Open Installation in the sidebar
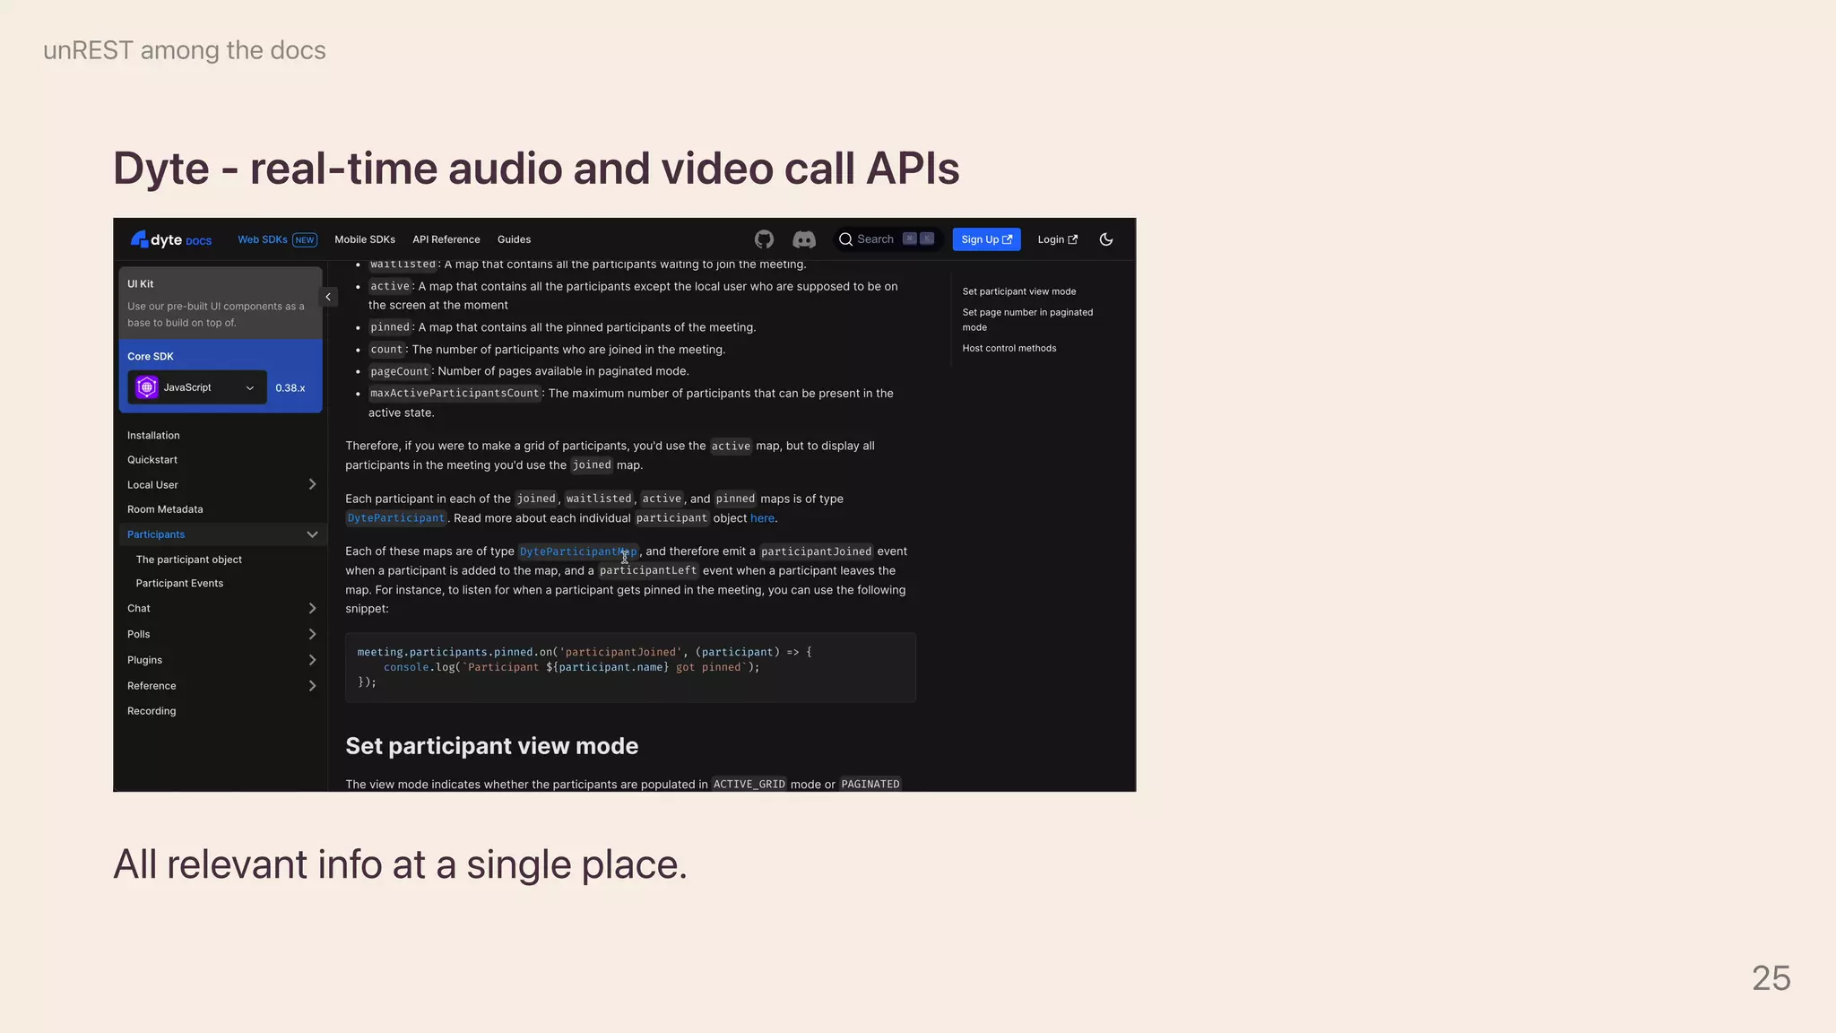1836x1033 pixels. click(153, 435)
